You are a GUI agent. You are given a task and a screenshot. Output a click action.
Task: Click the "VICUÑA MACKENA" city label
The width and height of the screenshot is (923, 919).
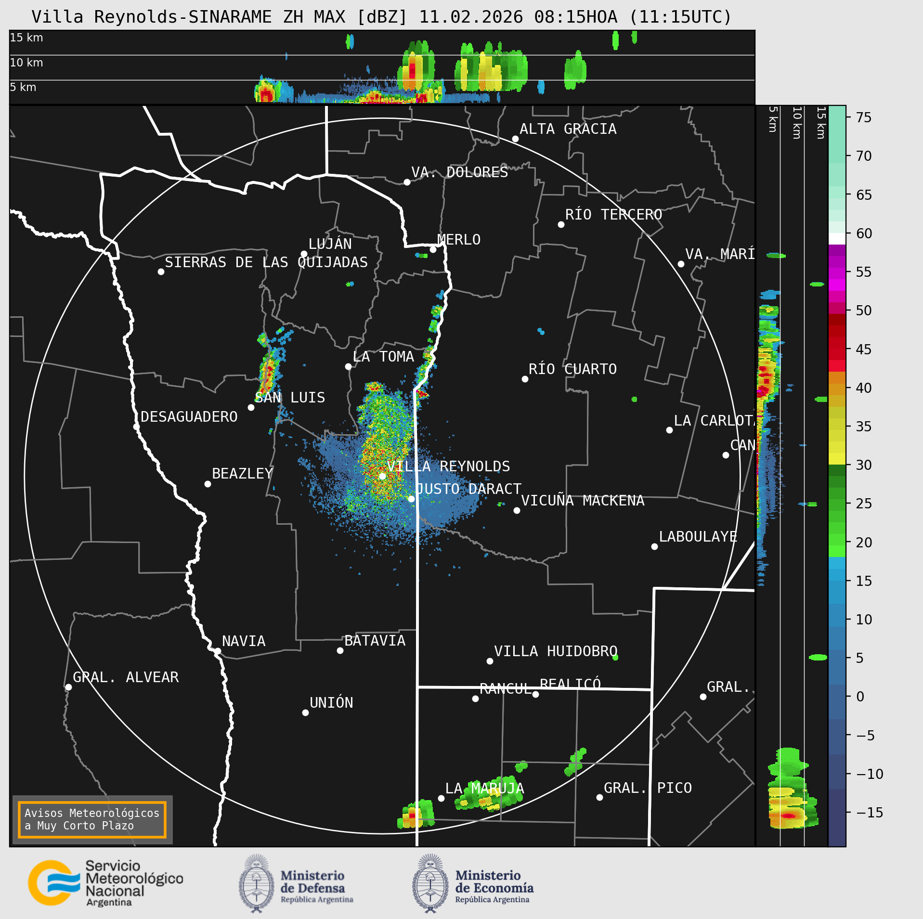pos(583,501)
